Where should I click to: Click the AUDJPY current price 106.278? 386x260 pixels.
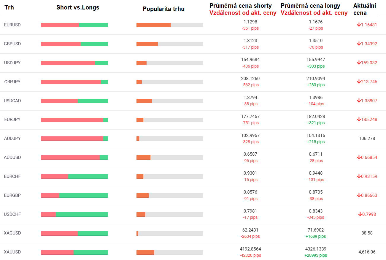click(x=367, y=138)
